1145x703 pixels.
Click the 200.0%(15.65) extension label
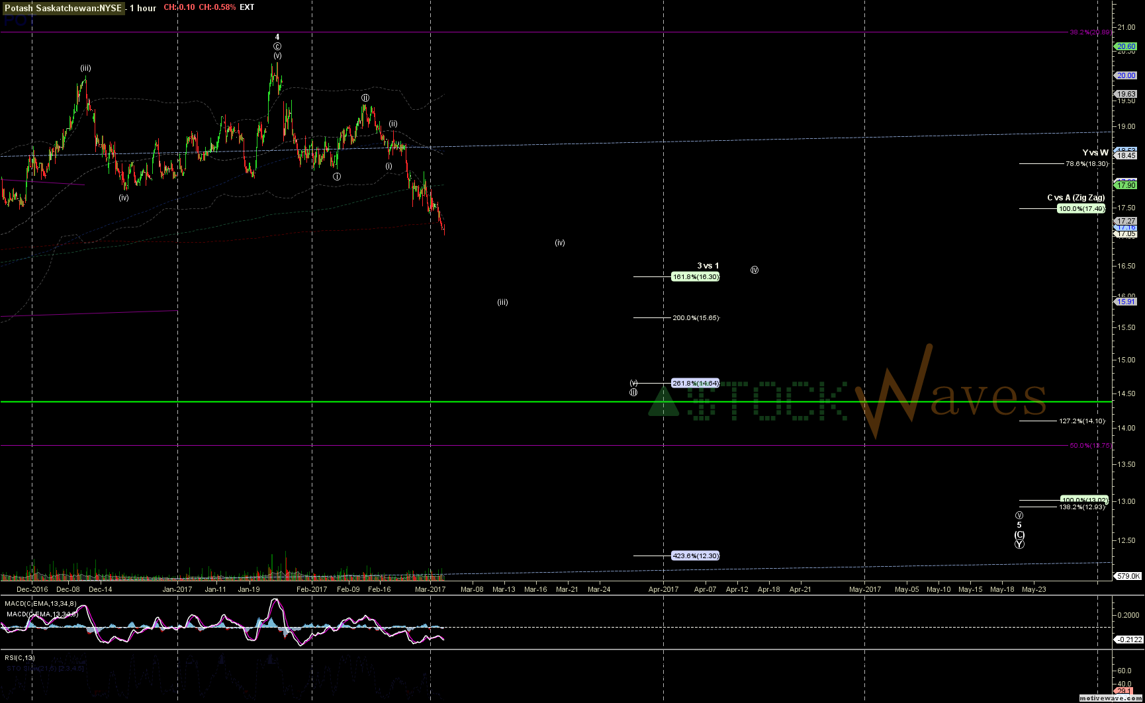[x=696, y=318]
